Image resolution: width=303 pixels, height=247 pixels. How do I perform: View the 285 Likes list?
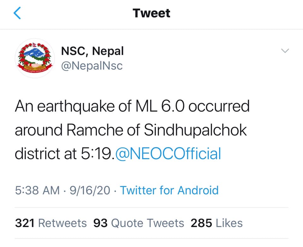[217, 223]
